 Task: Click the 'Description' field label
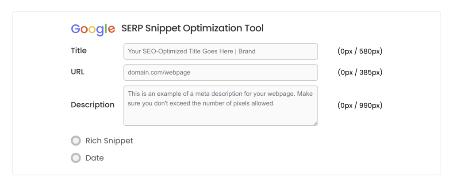click(92, 105)
